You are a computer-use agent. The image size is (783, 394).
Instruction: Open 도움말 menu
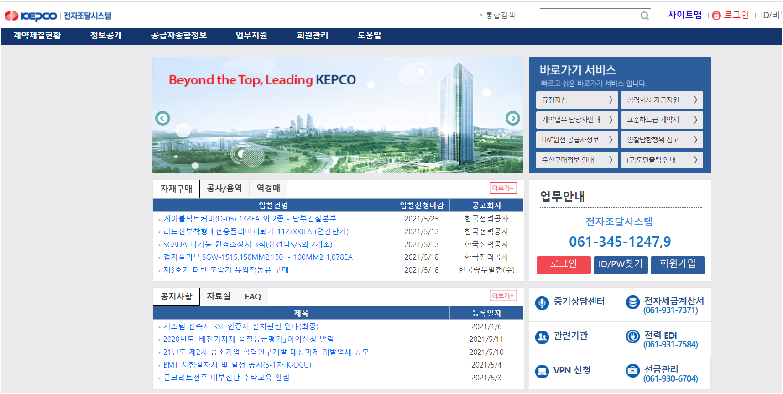(x=369, y=36)
